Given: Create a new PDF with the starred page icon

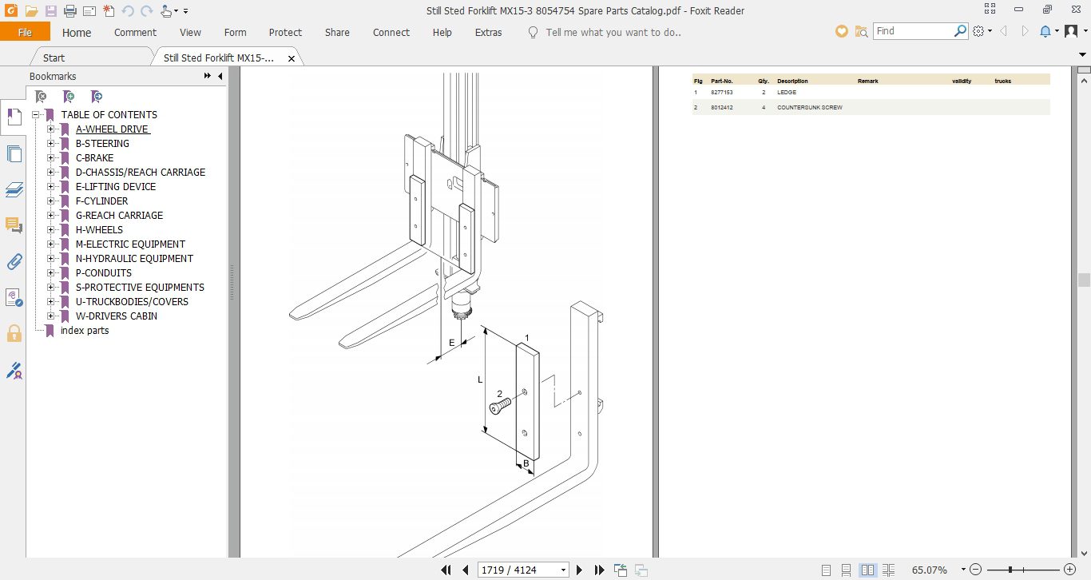Looking at the screenshot, I should click(x=109, y=11).
